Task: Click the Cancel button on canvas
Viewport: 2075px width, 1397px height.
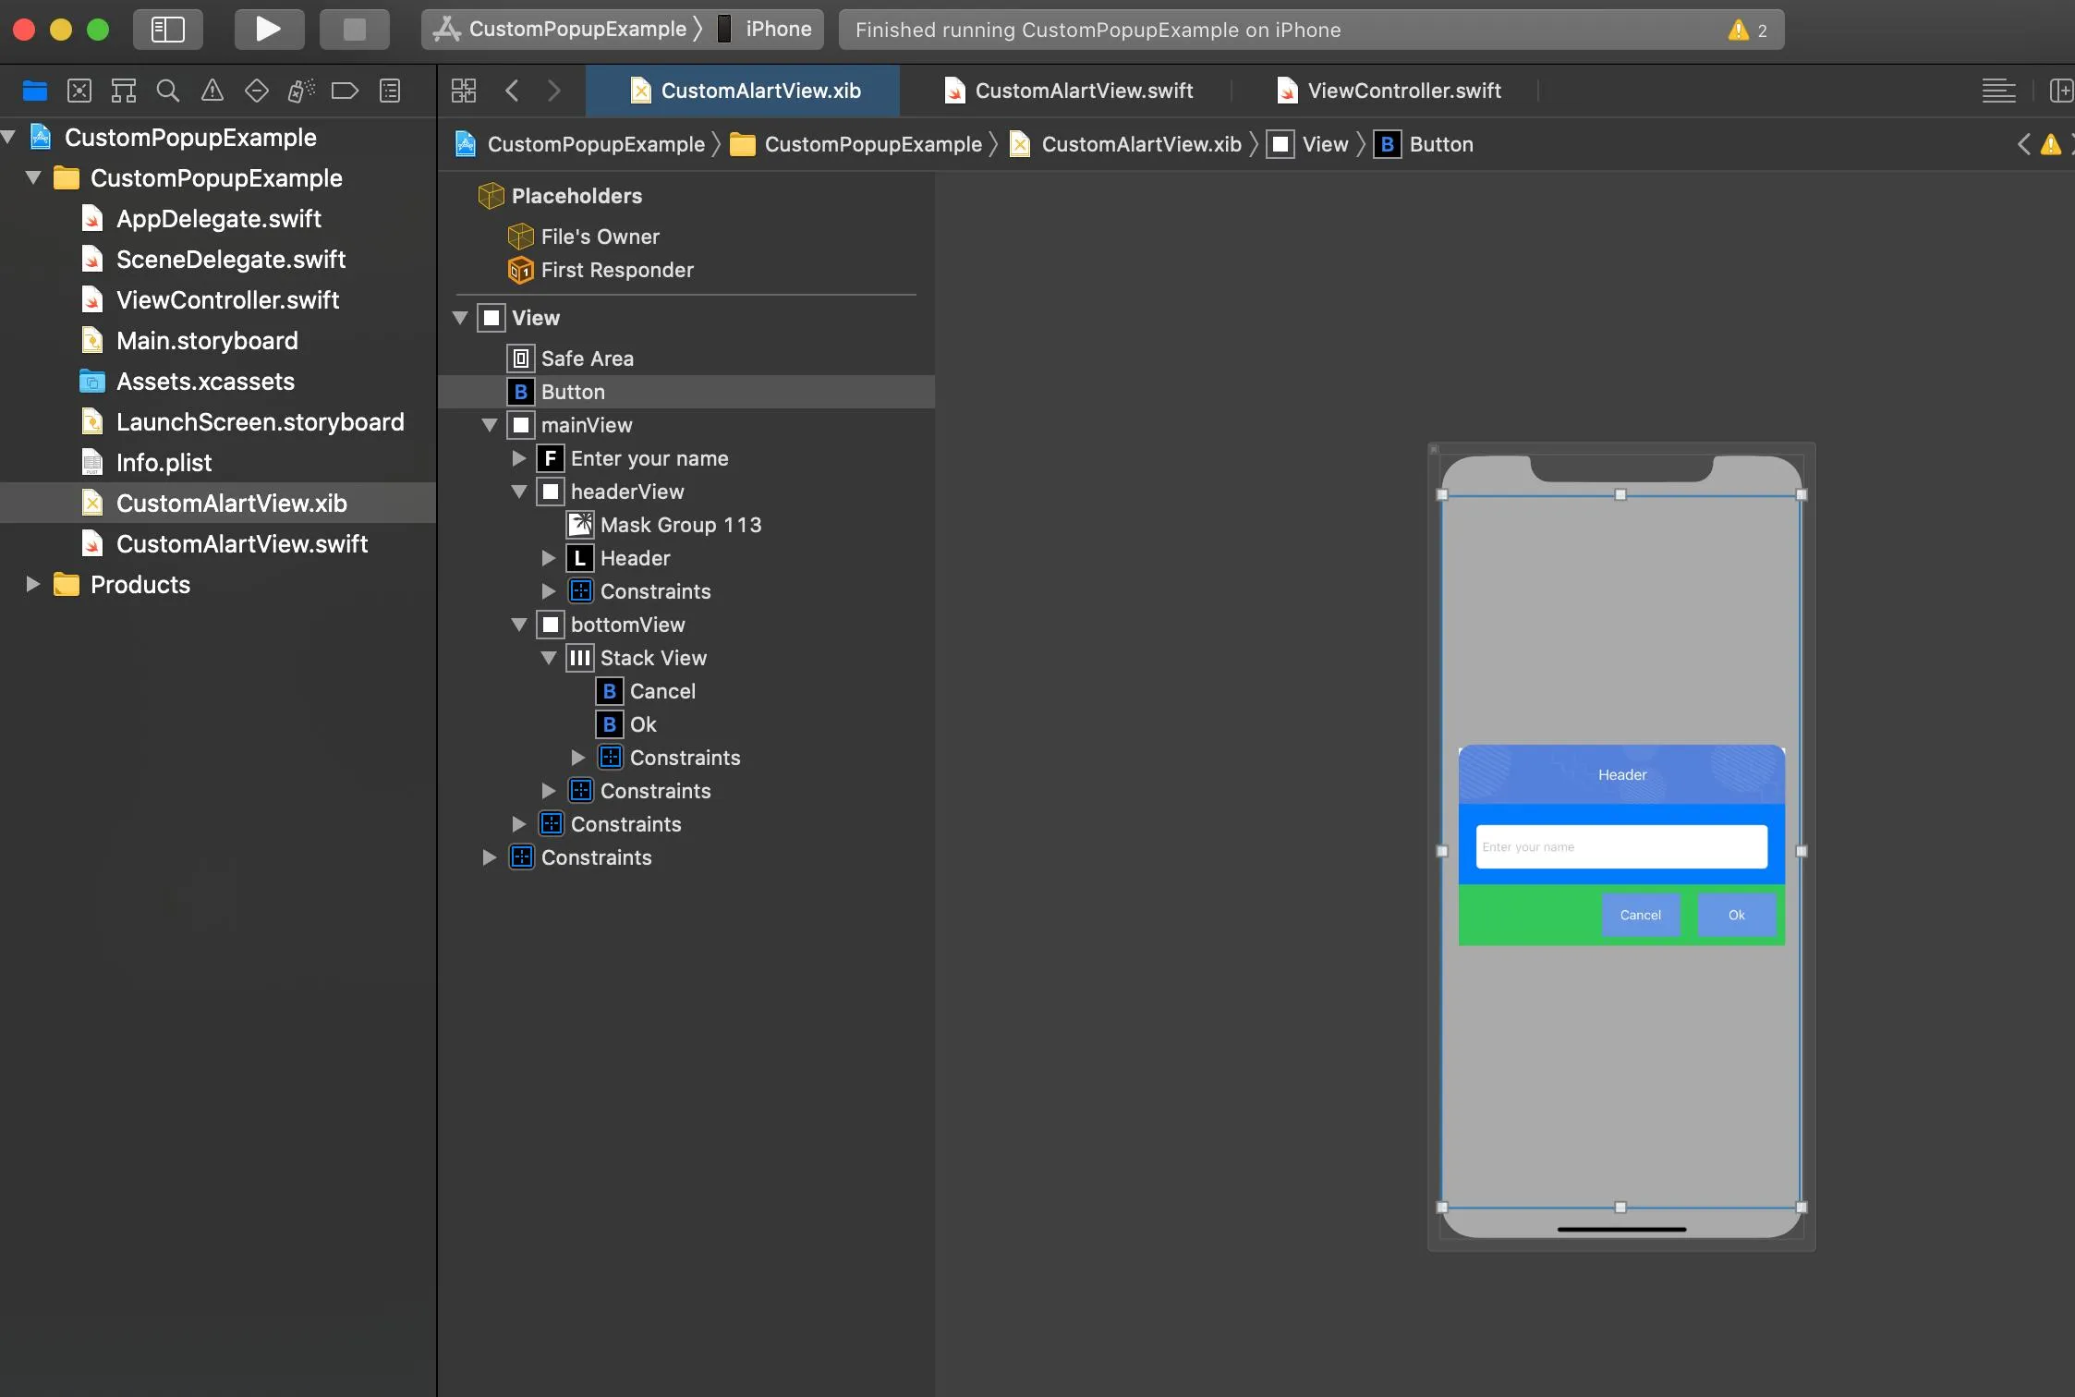Action: click(x=1640, y=915)
